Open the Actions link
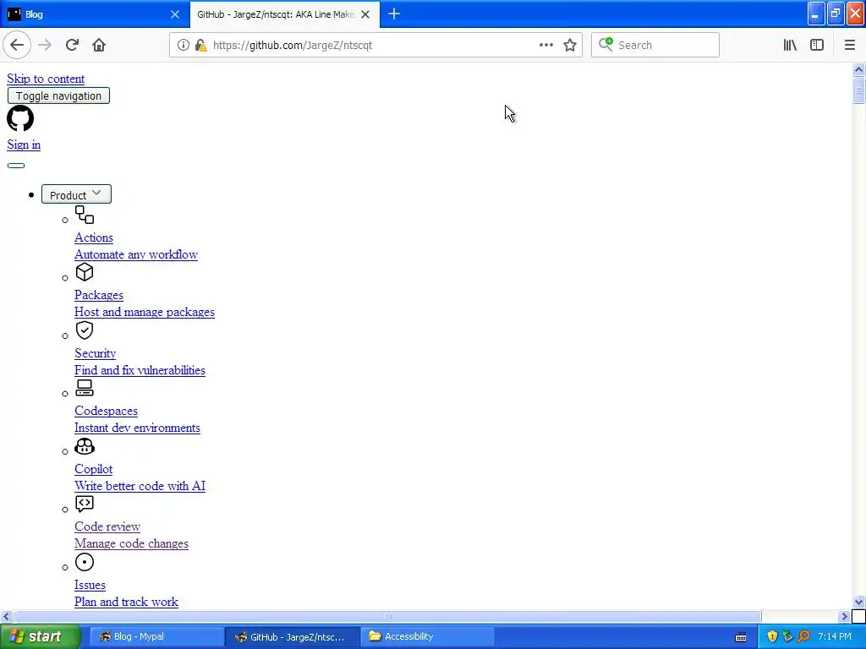Screen dimensions: 866x649 coord(94,237)
